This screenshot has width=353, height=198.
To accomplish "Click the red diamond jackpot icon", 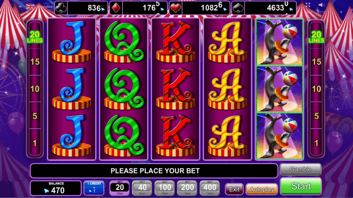I will pyautogui.click(x=116, y=8).
